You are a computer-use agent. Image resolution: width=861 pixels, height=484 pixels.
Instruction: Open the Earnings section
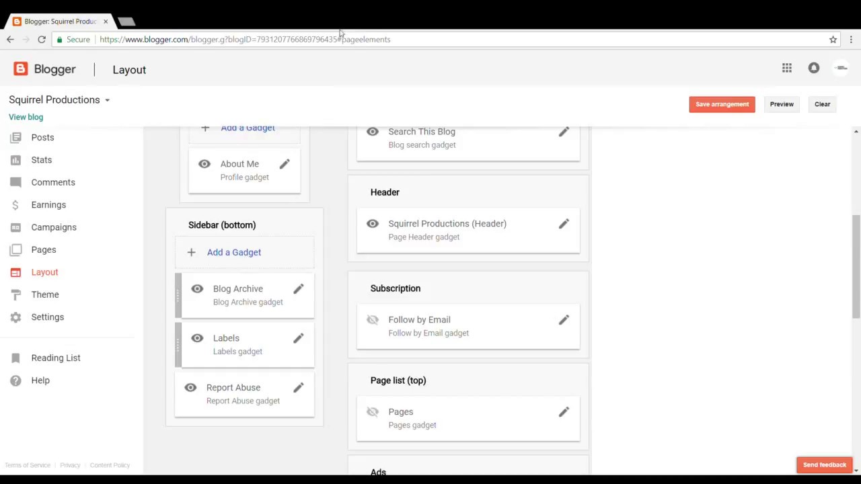coord(48,205)
